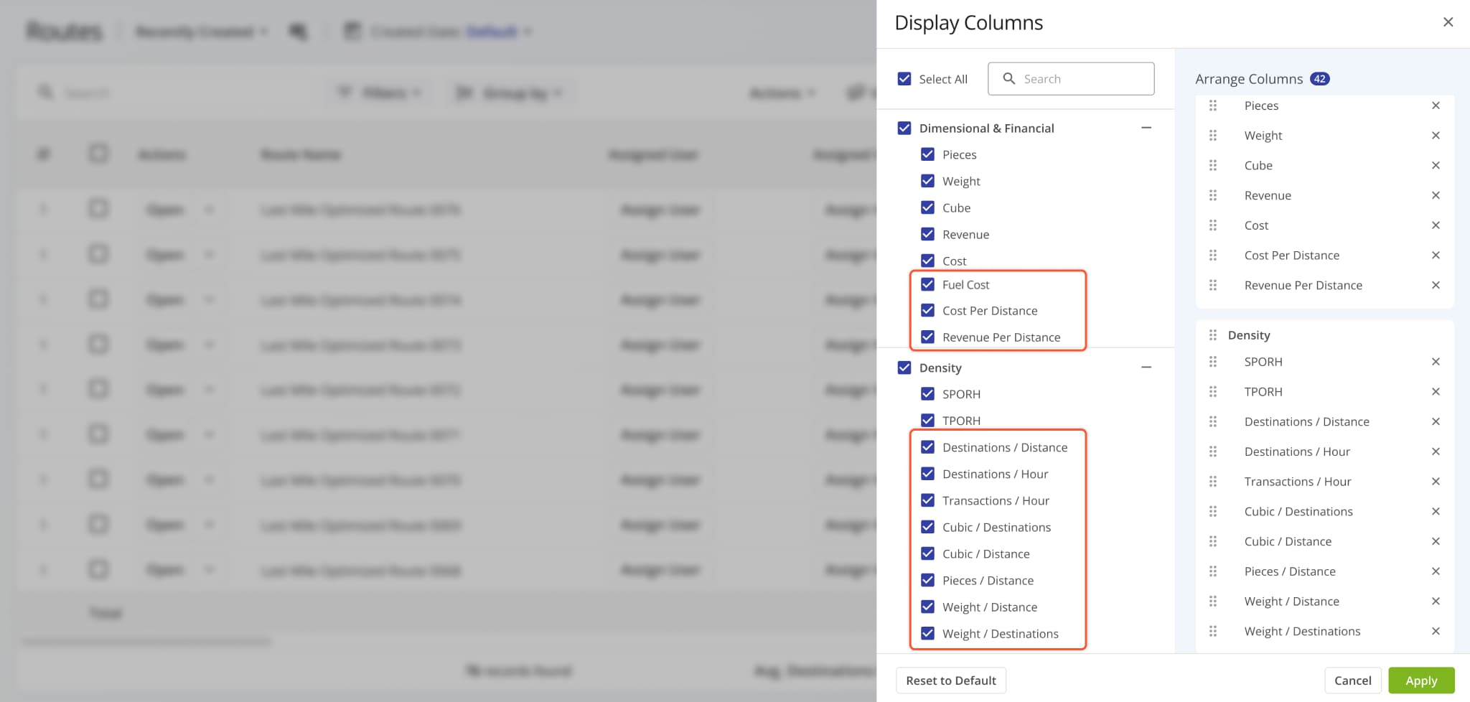Screen dimensions: 1470x702
Task: Remove Pieces from arranged columns
Action: 1436,106
